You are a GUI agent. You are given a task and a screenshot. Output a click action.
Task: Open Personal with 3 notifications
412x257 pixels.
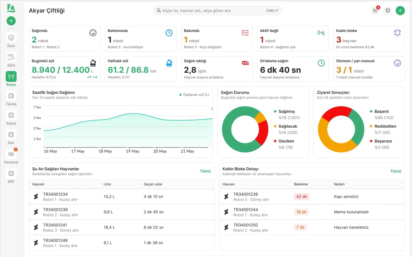coord(11,156)
